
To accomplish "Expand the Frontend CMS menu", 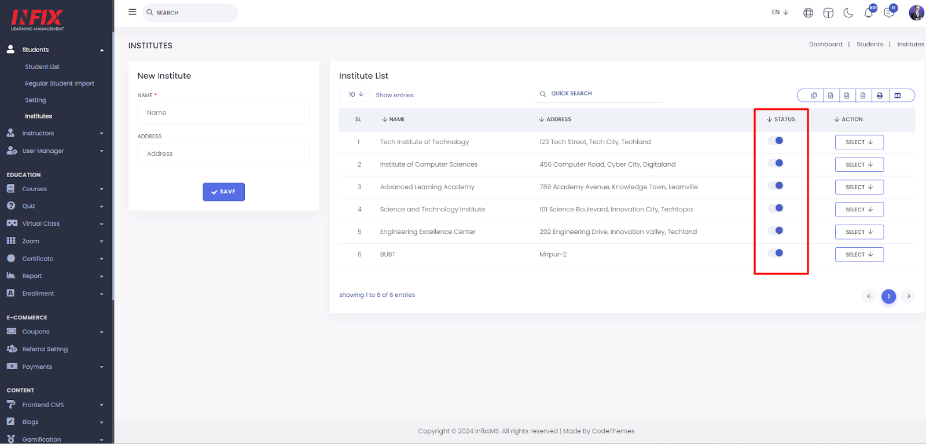I will (x=56, y=405).
